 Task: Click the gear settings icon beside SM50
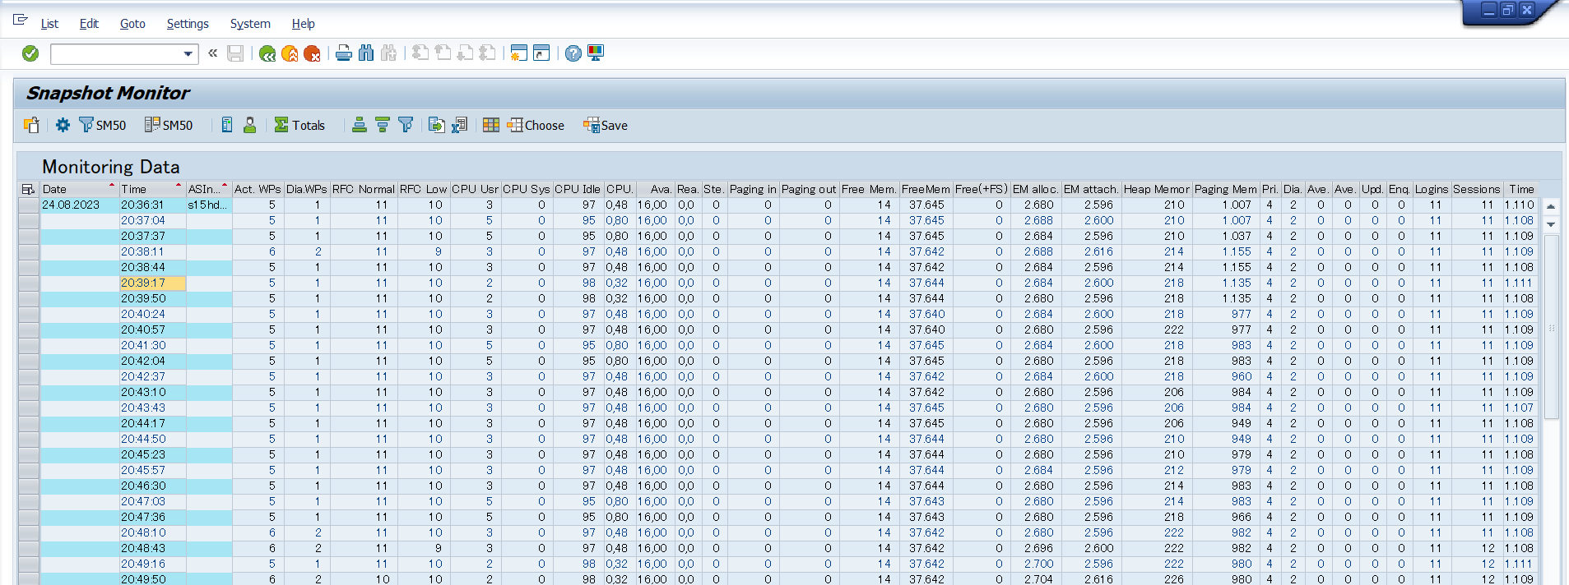tap(63, 125)
